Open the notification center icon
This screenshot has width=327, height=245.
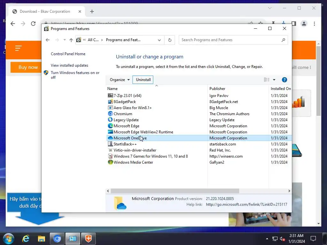pyautogui.click(x=313, y=239)
